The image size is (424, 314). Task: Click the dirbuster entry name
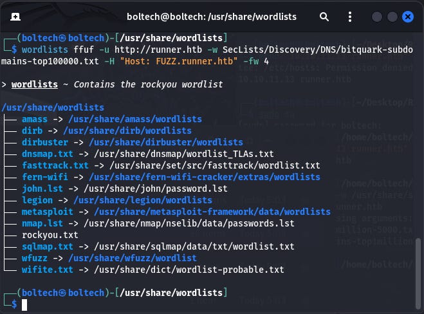(x=45, y=143)
